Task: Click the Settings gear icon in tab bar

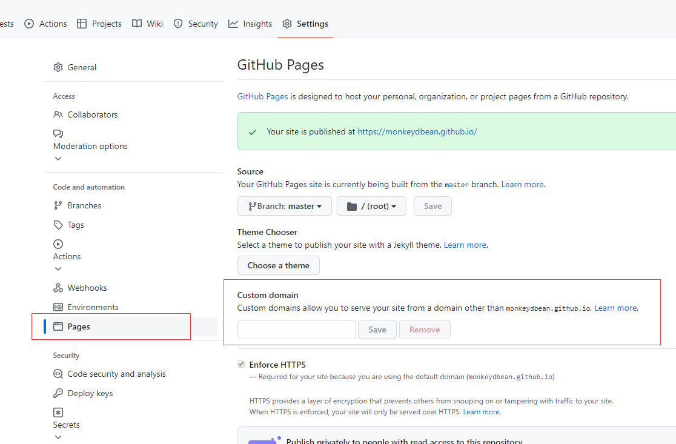Action: tap(287, 24)
